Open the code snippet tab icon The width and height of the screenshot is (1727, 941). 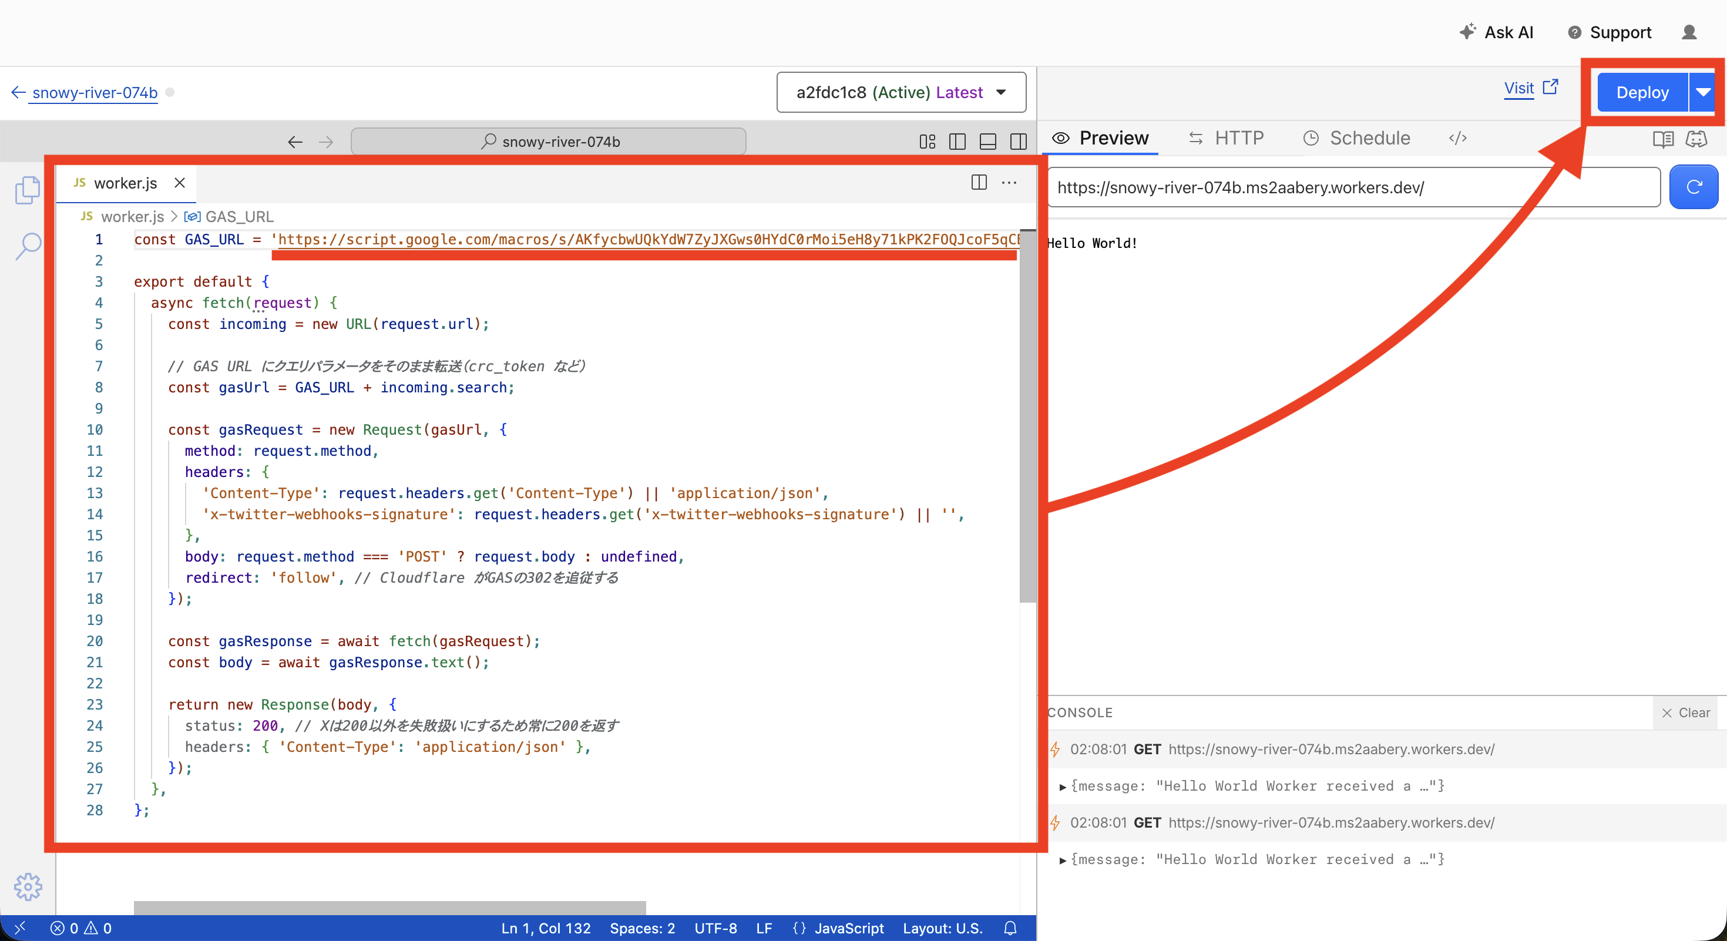coord(1457,138)
